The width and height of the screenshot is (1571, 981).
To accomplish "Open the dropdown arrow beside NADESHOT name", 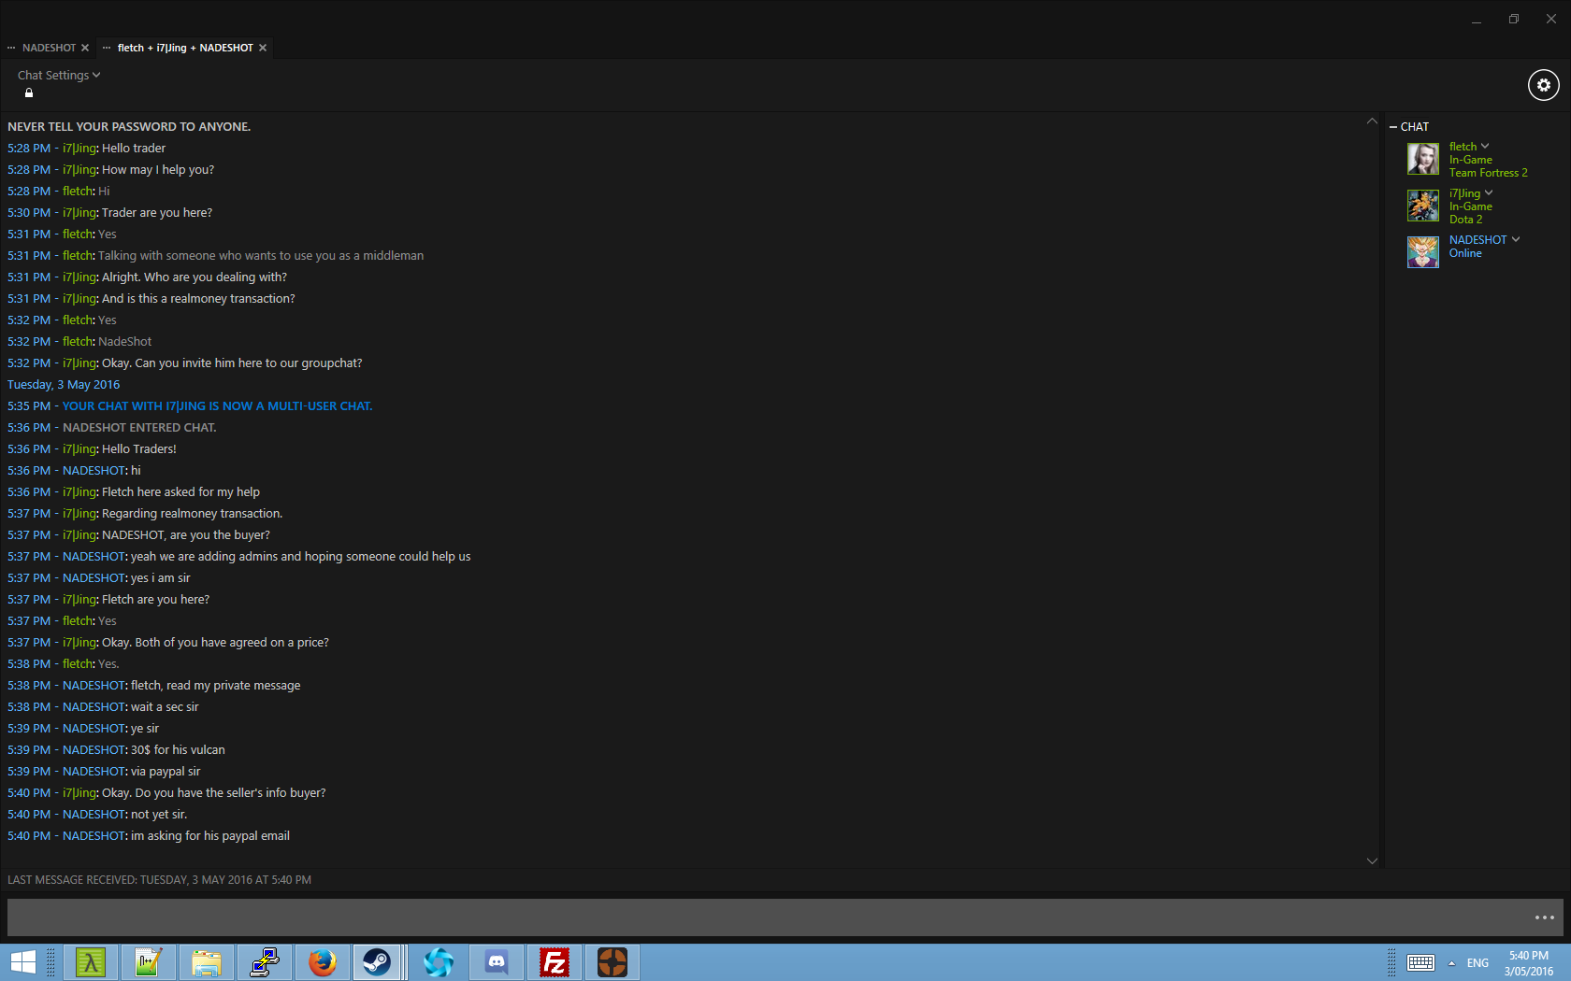I will click(1516, 239).
